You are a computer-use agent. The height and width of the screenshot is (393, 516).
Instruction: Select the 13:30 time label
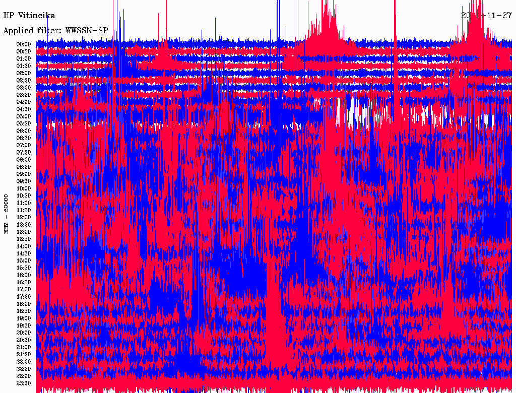point(24,239)
